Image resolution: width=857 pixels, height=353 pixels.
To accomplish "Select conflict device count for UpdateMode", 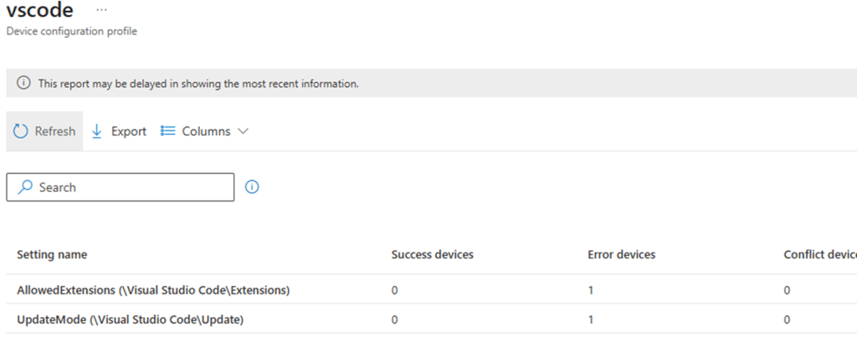I will click(787, 320).
